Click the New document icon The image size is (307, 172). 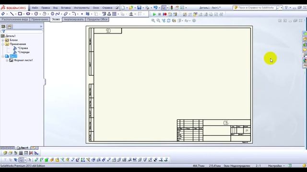[123, 8]
